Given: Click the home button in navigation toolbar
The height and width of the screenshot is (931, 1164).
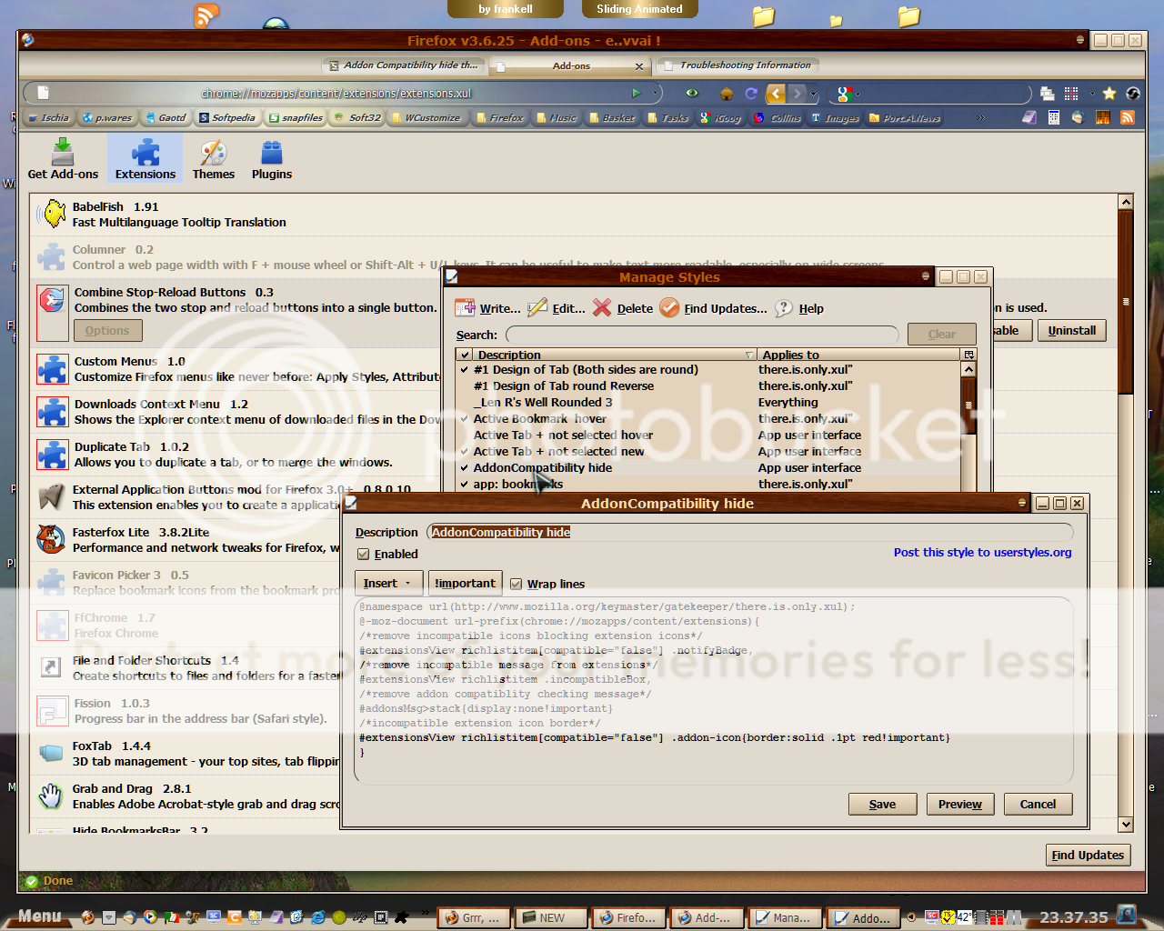Looking at the screenshot, I should click(726, 93).
